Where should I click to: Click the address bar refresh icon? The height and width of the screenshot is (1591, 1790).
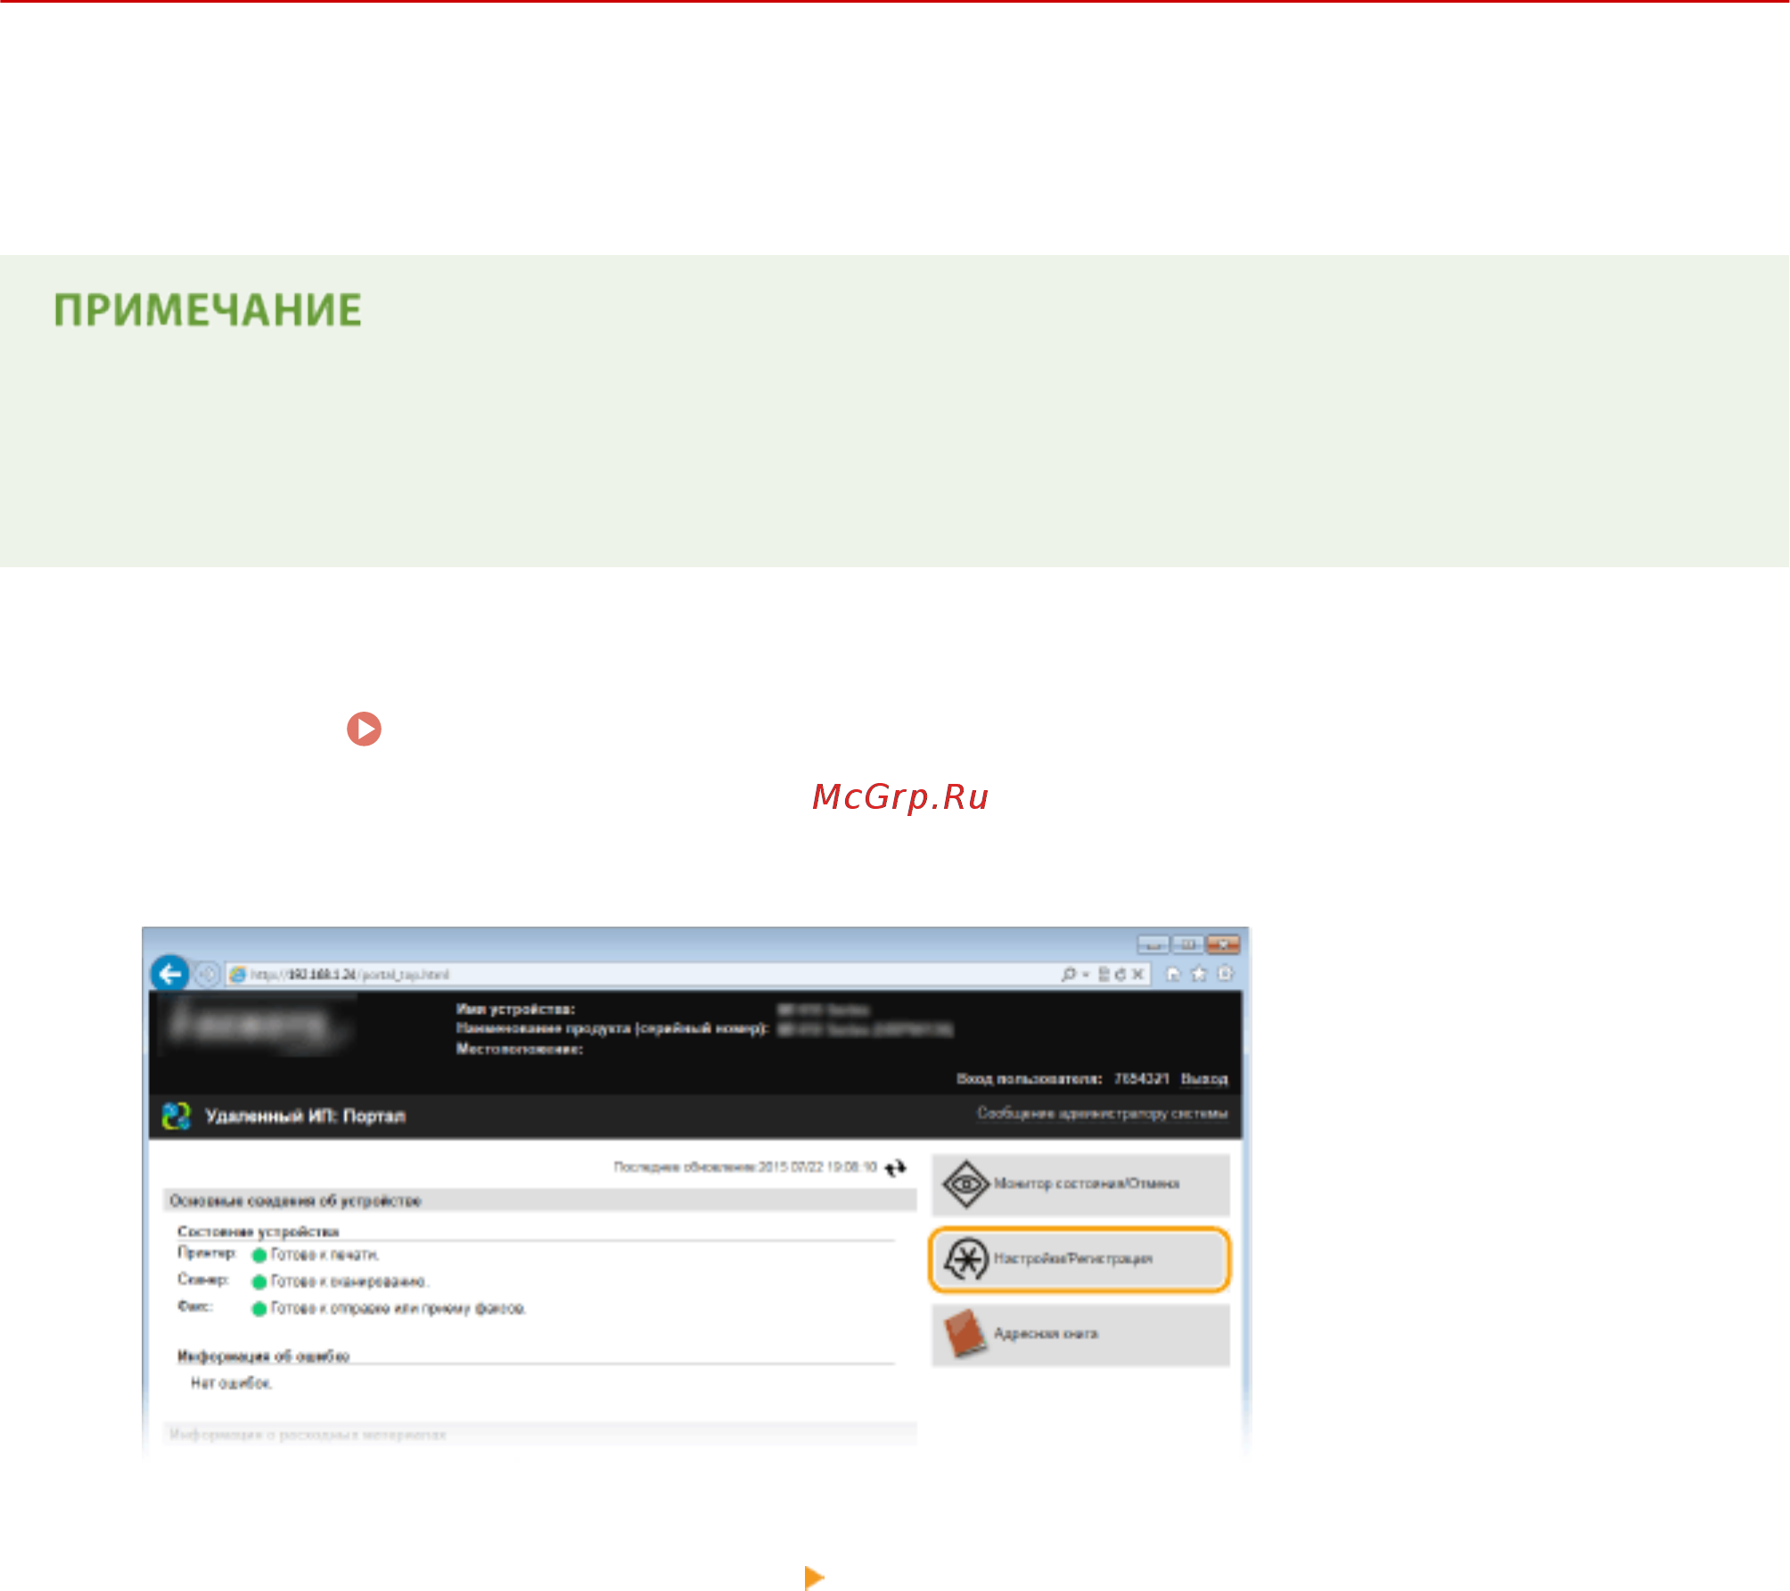coord(1120,975)
